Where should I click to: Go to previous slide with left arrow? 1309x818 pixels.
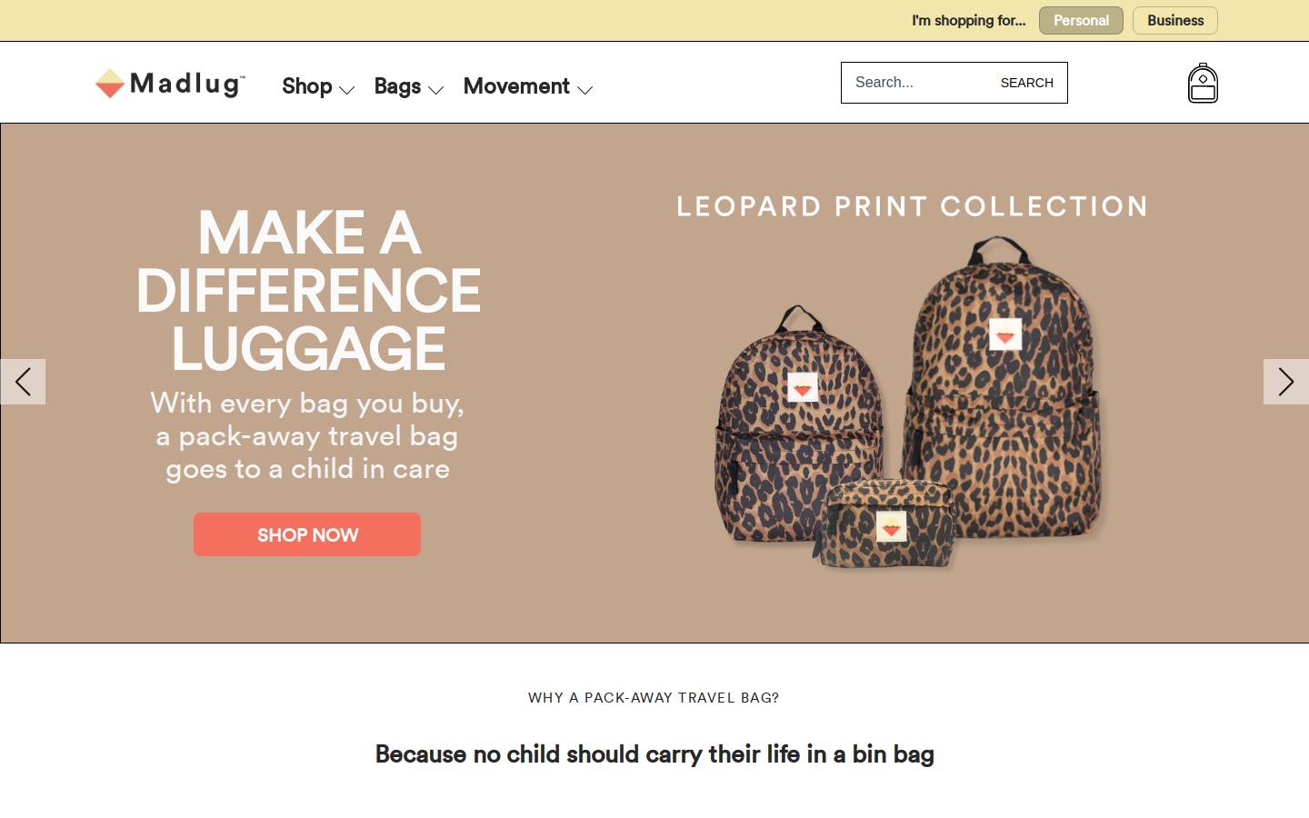click(23, 382)
